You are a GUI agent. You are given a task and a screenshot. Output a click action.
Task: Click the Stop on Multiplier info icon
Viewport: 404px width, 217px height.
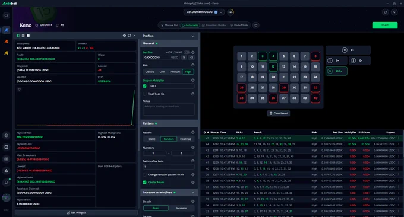click(192, 80)
